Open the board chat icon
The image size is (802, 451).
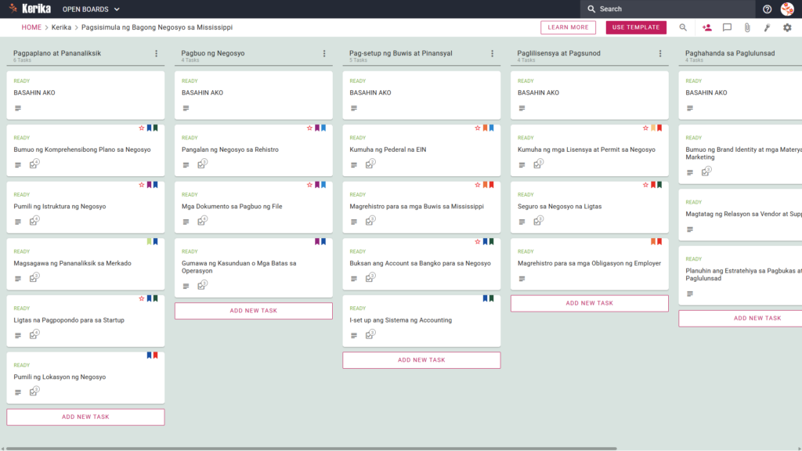727,27
